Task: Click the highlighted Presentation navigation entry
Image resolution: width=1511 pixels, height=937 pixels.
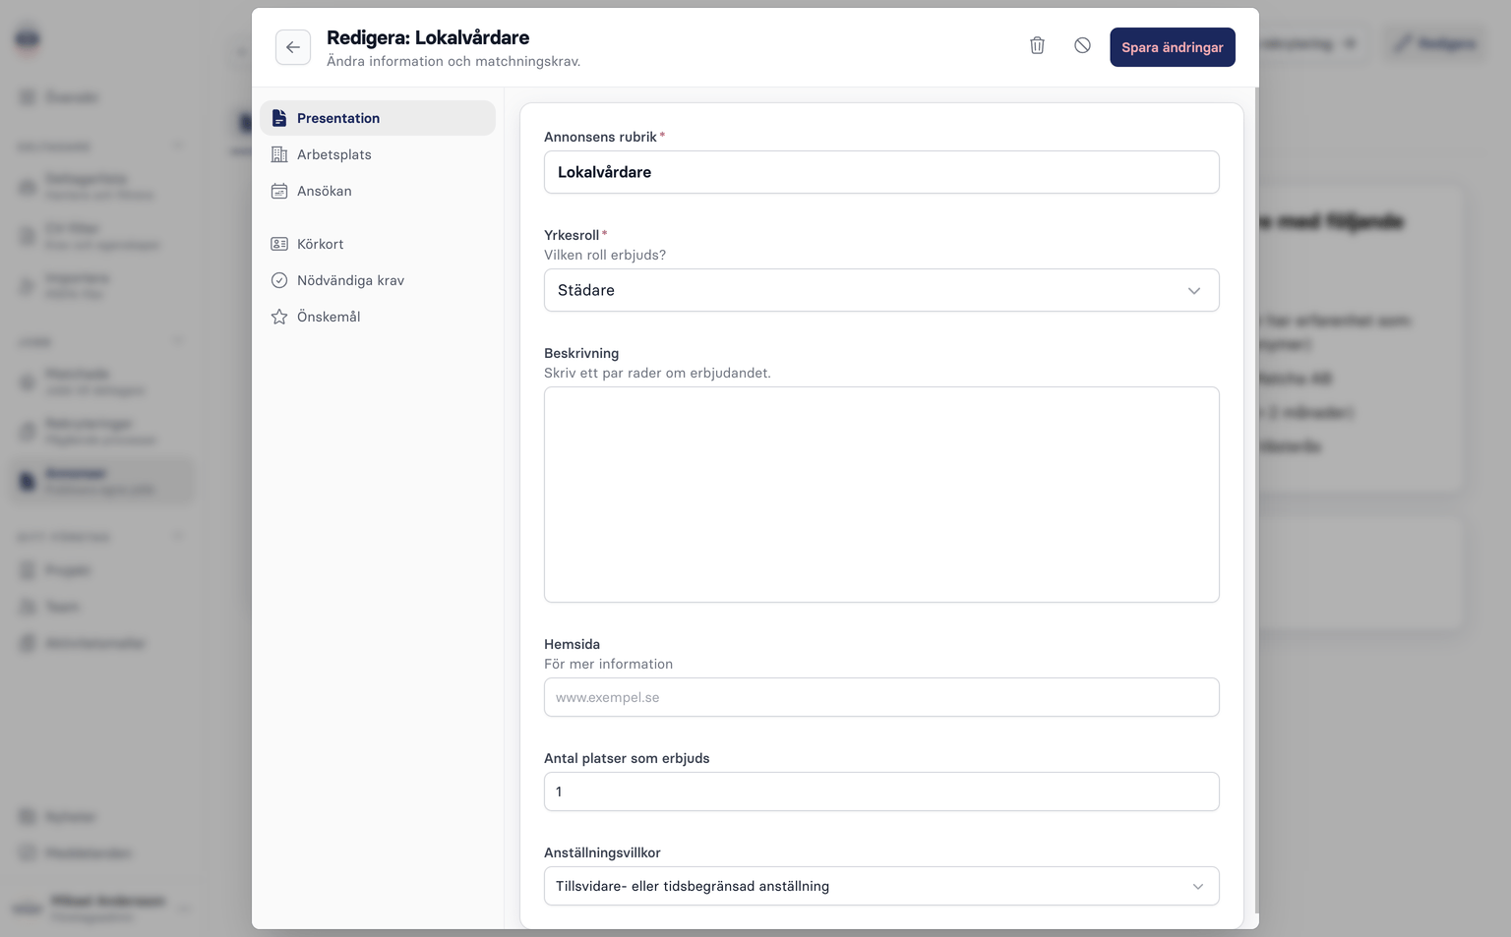Action: click(338, 117)
